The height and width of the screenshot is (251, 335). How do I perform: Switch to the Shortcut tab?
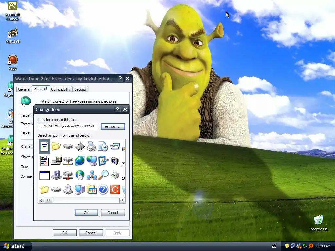coord(41,89)
